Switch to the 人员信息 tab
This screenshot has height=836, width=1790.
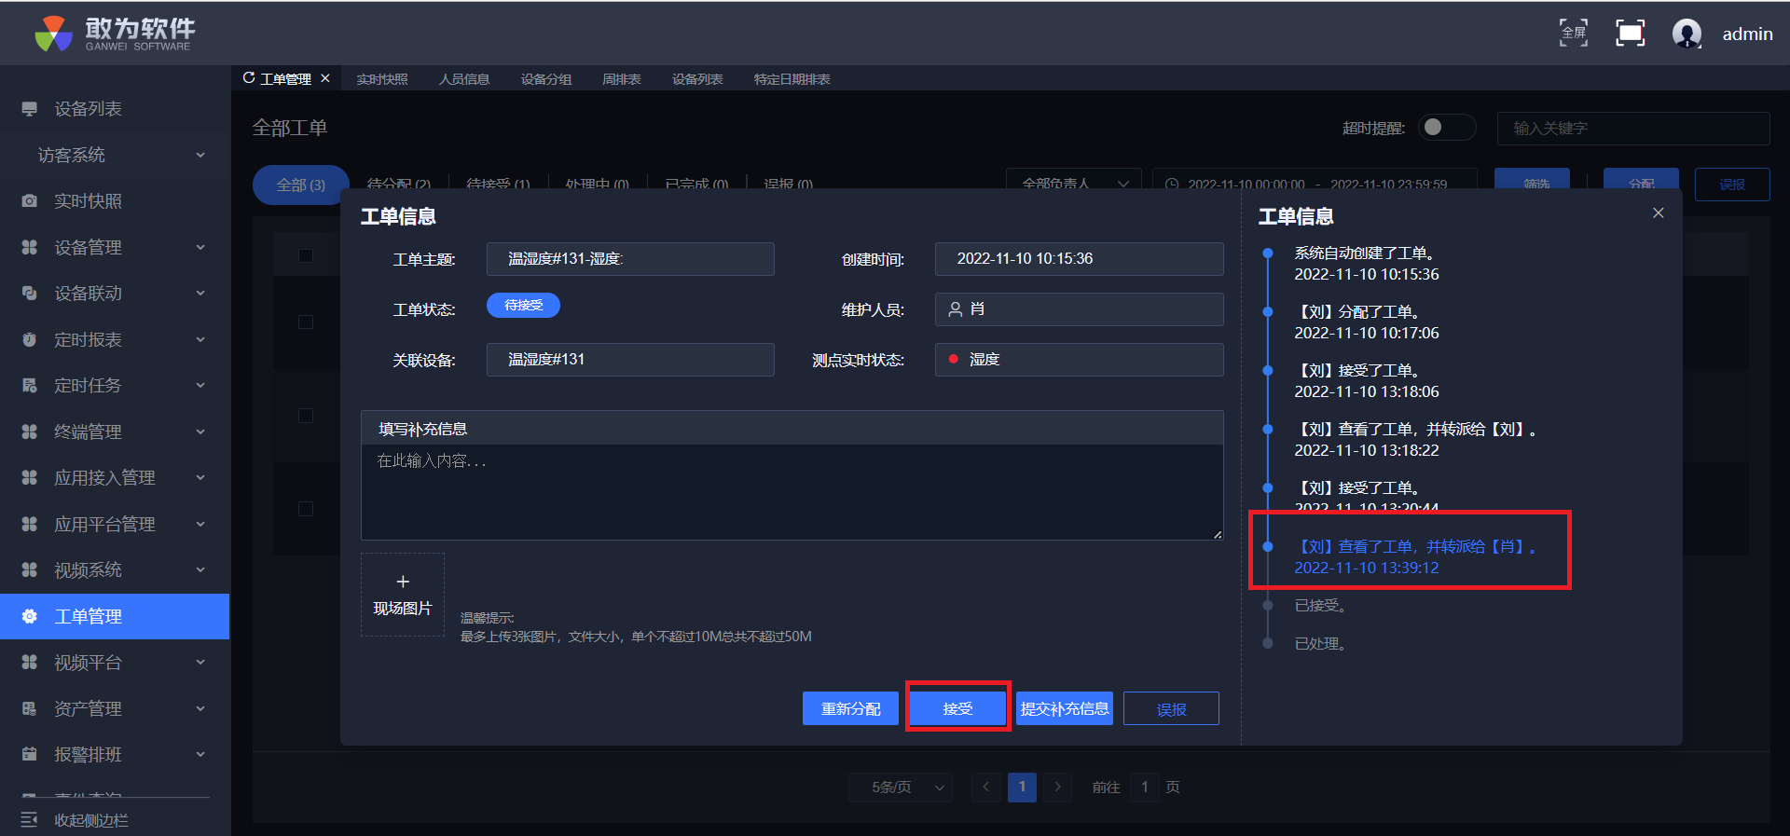[x=464, y=79]
